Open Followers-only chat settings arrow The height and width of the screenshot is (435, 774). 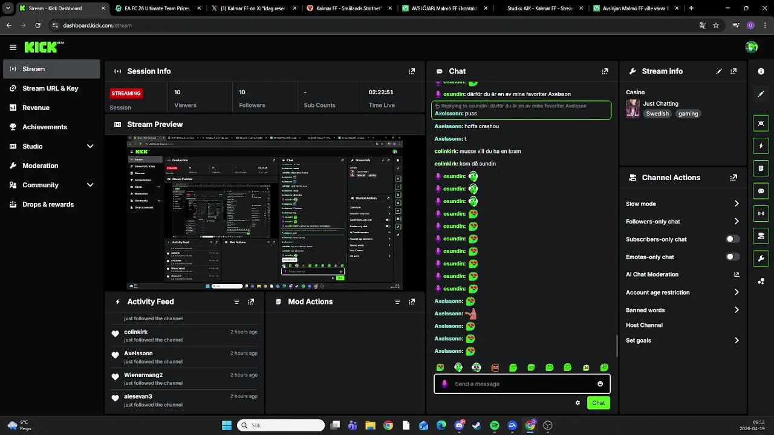(x=737, y=221)
